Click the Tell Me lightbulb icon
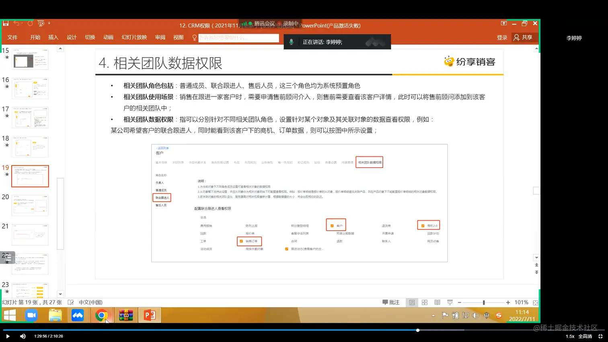608x342 pixels. pos(195,38)
